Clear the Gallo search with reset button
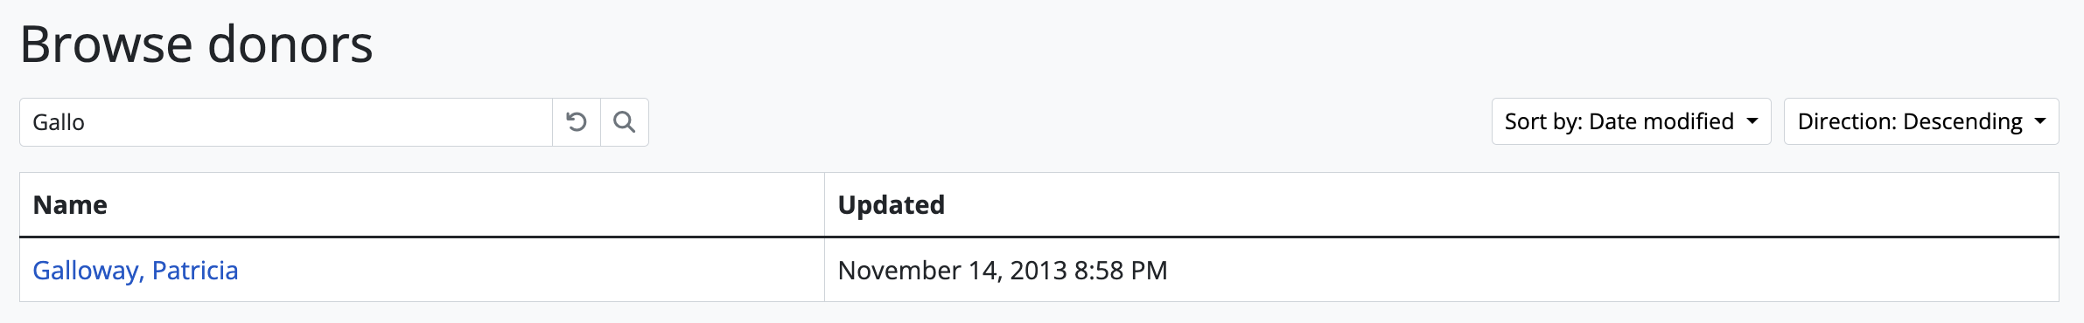The image size is (2084, 323). coord(577,122)
